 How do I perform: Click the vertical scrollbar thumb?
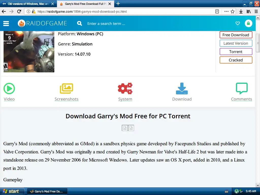coord(258,43)
